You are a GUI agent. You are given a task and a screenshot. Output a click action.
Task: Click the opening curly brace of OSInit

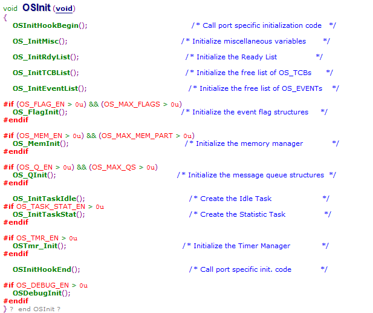coord(5,18)
